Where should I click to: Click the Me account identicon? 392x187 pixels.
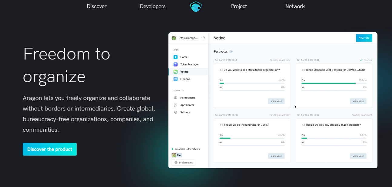pyautogui.click(x=174, y=155)
